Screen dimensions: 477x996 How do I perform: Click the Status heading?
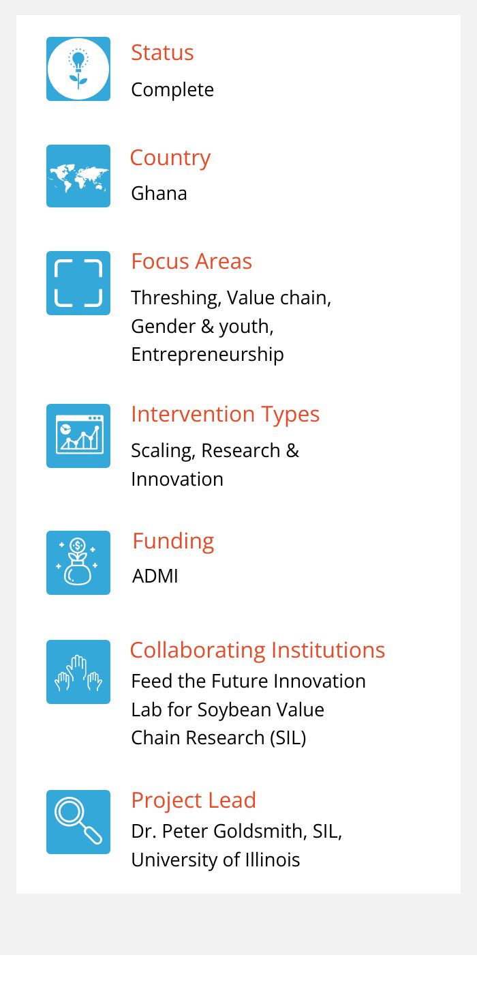click(162, 53)
